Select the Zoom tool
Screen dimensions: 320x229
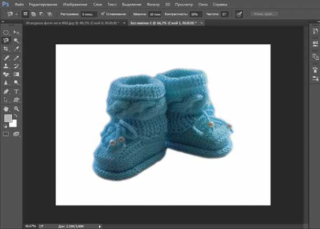coord(16,108)
